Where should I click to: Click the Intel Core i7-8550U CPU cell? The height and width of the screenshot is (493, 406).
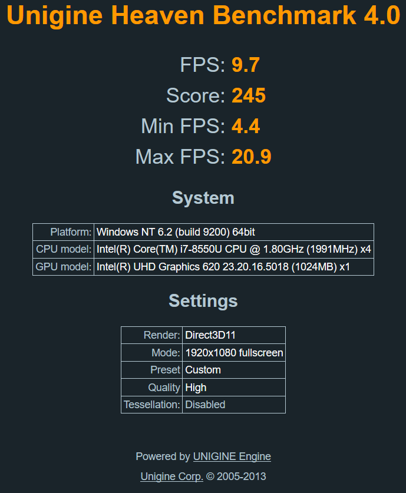coord(233,249)
